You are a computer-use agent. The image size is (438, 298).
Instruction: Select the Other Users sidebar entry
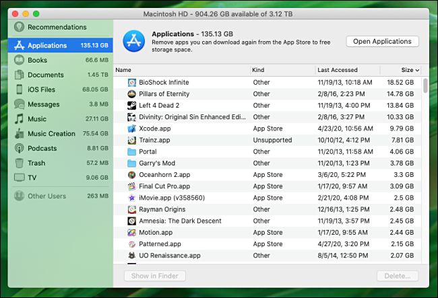[61, 196]
